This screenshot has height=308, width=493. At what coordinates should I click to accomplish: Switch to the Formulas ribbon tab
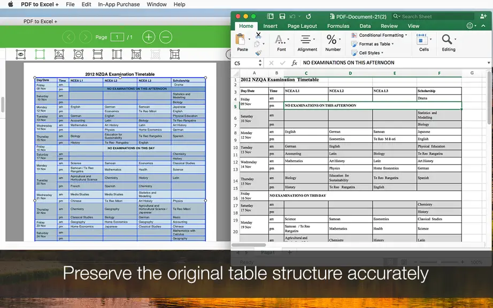coord(338,26)
